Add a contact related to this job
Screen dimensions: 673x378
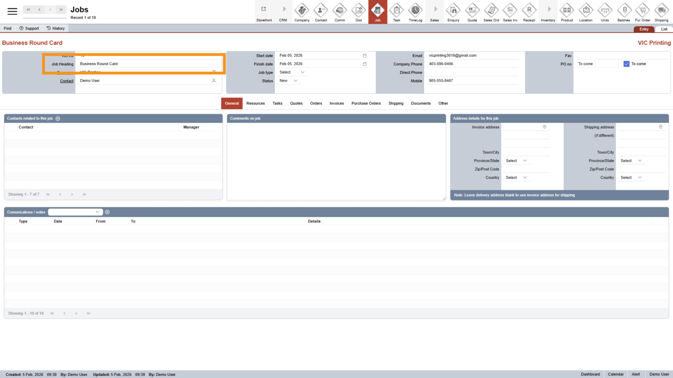(x=58, y=118)
